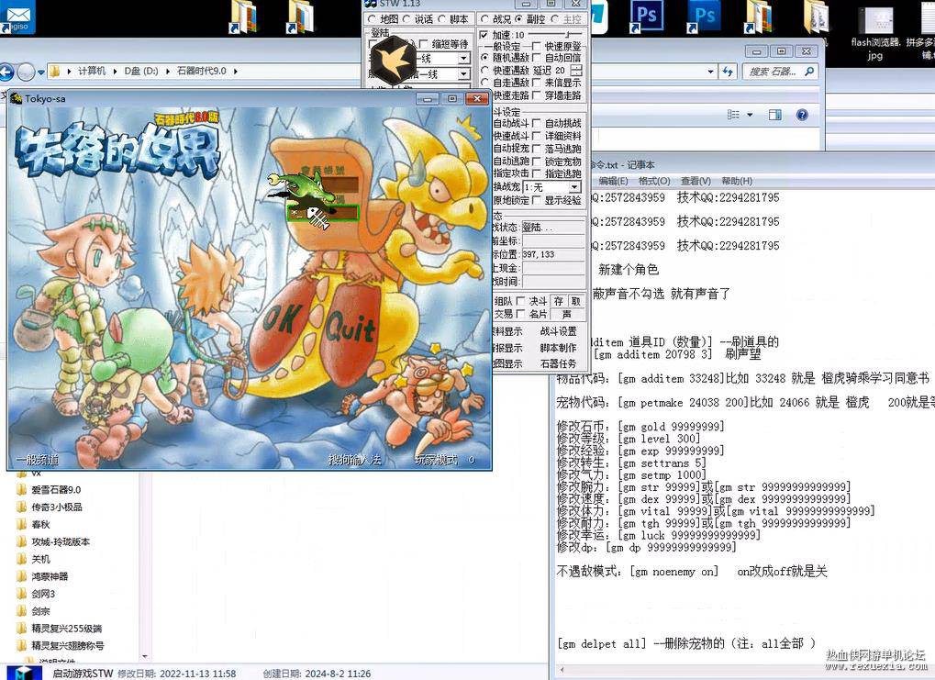The image size is (935, 680).
Task: Switch to the 石器任务 tab in STW
Action: (x=558, y=363)
